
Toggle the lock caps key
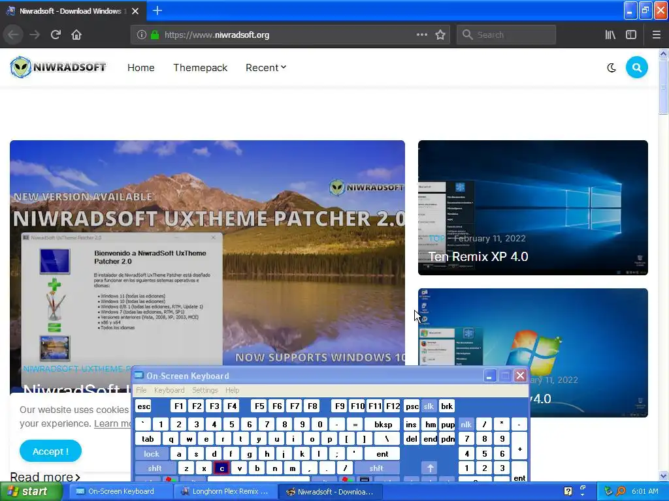pos(152,454)
